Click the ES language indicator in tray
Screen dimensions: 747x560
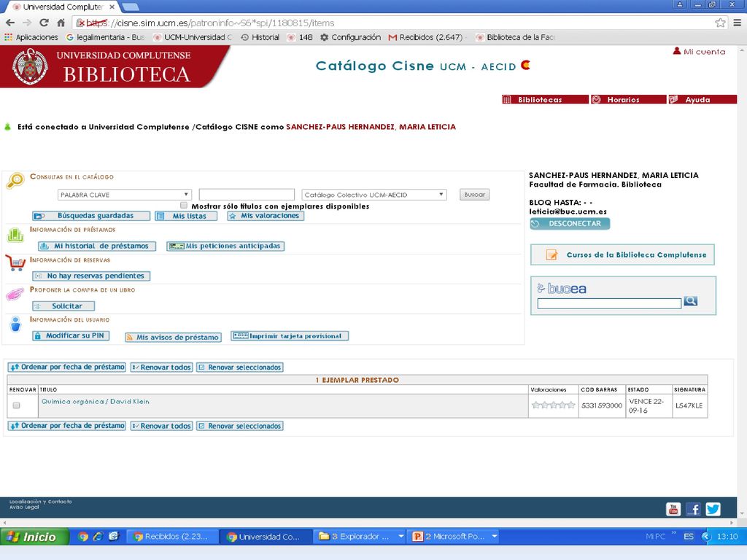[689, 537]
